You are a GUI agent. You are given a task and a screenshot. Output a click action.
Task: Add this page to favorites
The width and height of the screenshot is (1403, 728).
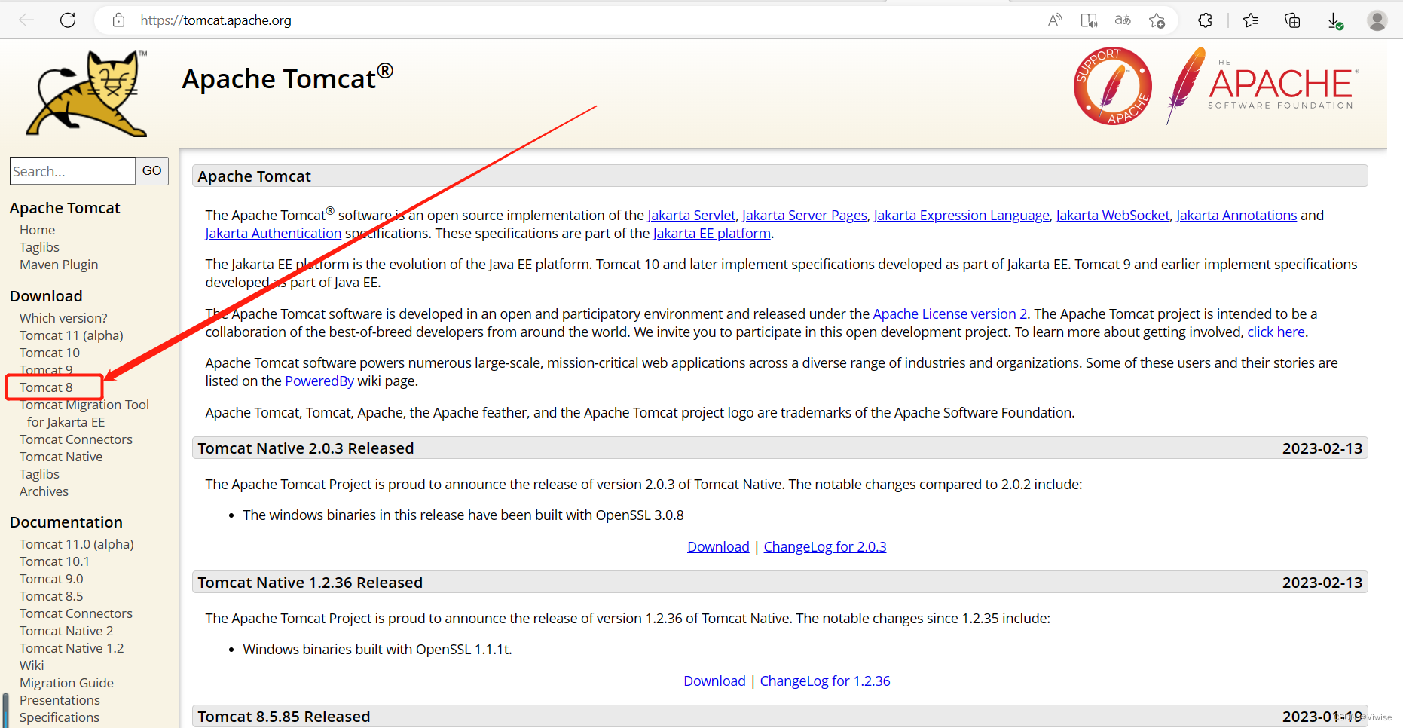[1158, 20]
